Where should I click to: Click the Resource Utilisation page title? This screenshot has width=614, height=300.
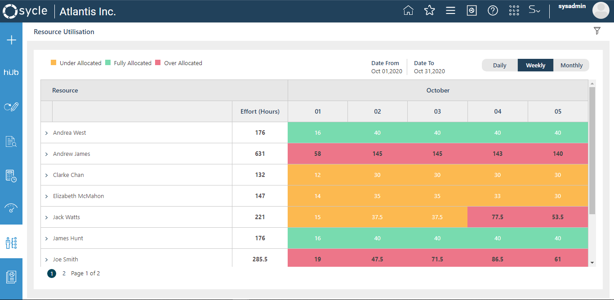[x=64, y=32]
